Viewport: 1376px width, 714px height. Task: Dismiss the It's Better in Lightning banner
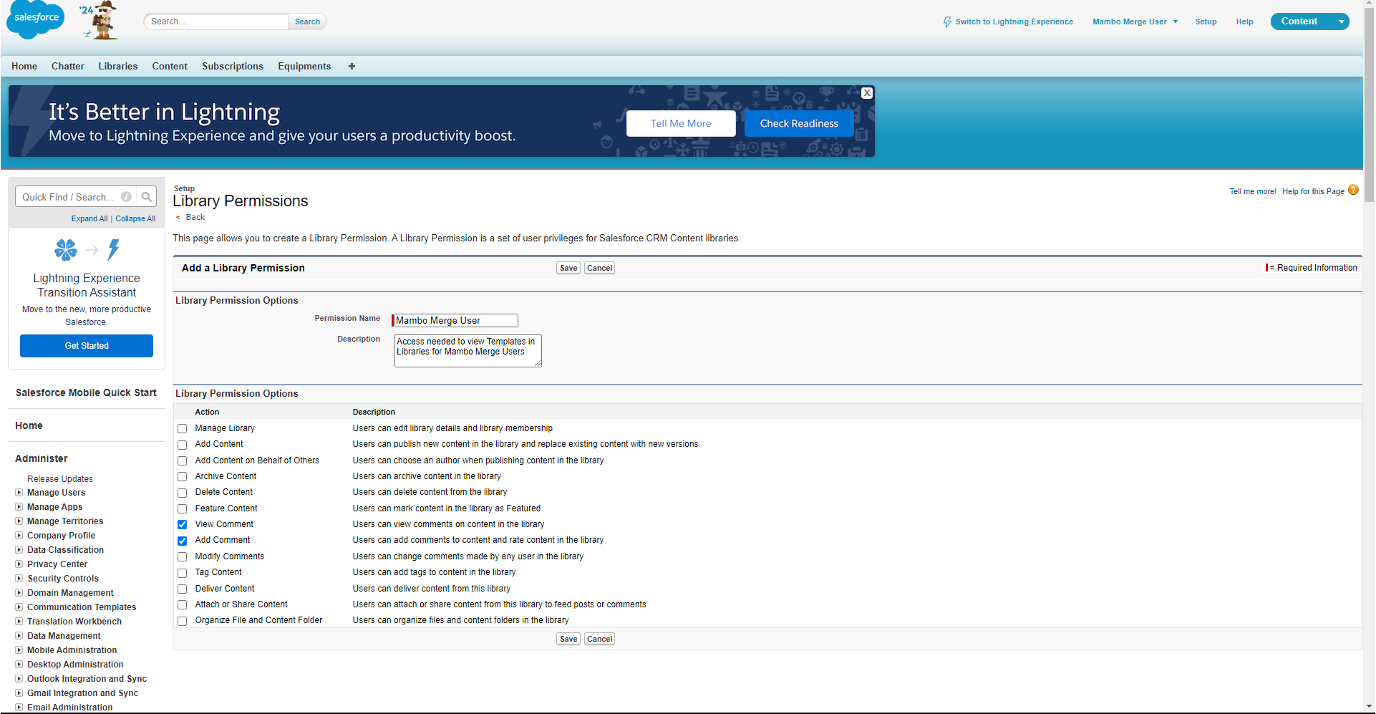(x=866, y=93)
